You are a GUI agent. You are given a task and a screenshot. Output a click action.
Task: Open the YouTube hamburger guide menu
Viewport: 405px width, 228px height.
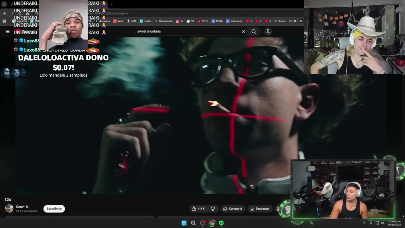point(8,31)
